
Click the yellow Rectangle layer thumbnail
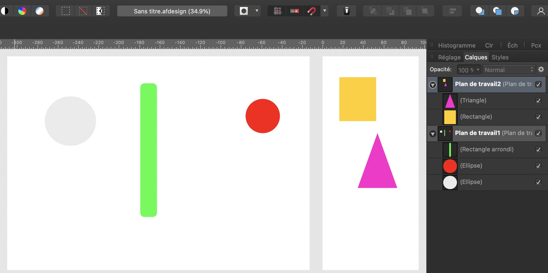coord(450,117)
